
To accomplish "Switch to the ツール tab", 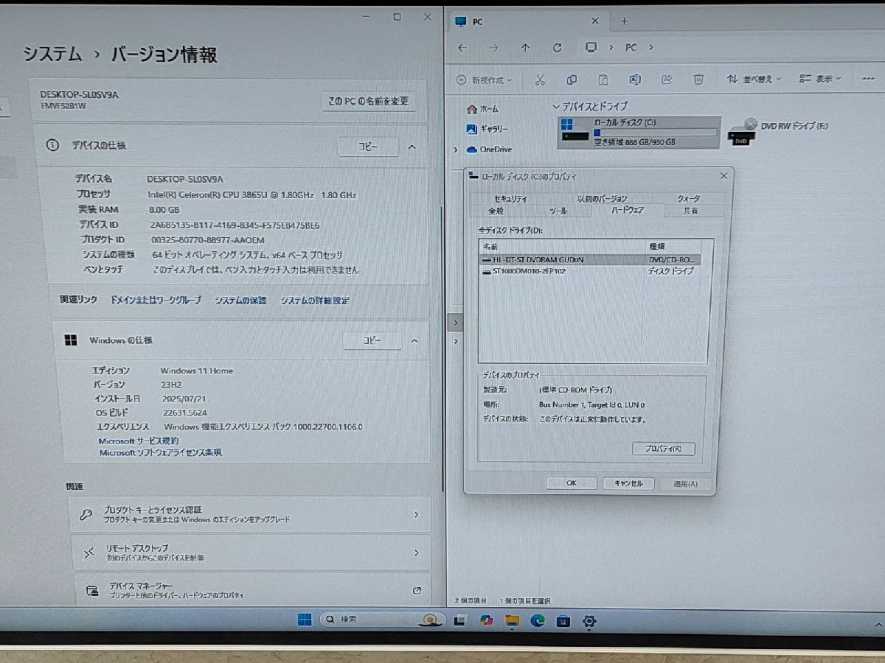I will point(558,211).
